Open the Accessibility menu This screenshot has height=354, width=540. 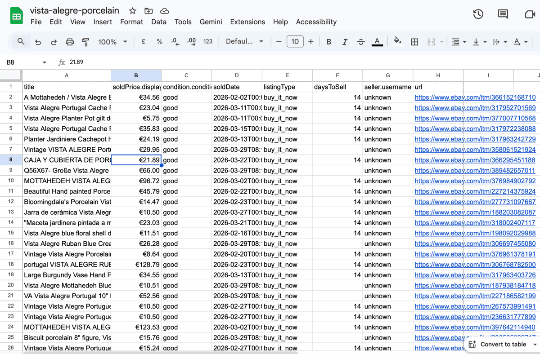[316, 22]
